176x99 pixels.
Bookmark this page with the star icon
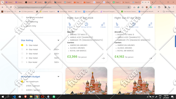pos(129,7)
